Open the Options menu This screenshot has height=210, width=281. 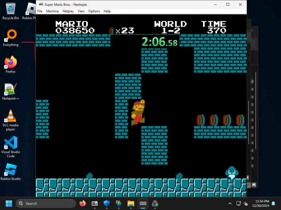tap(94, 11)
